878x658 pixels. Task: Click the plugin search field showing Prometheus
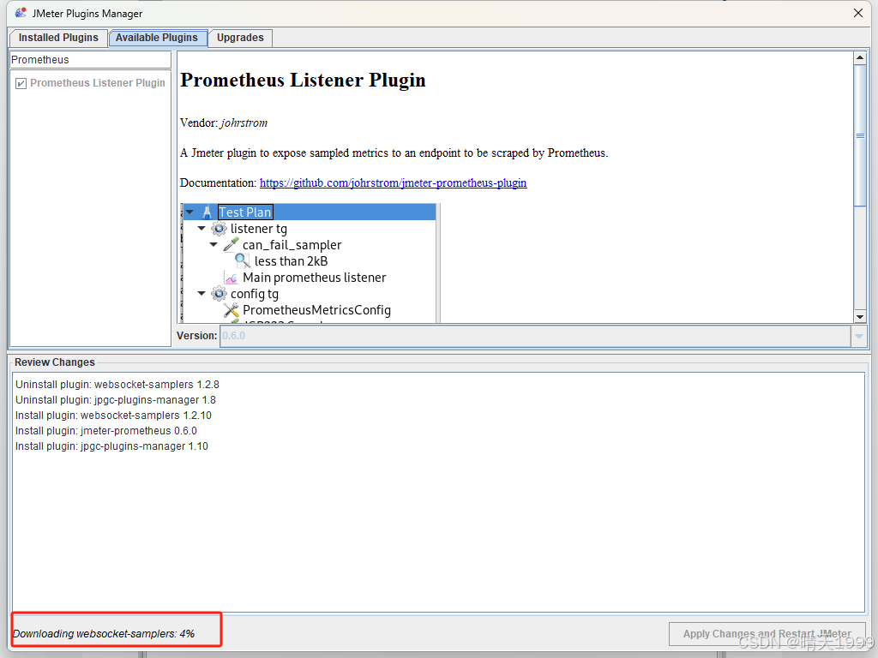click(89, 59)
